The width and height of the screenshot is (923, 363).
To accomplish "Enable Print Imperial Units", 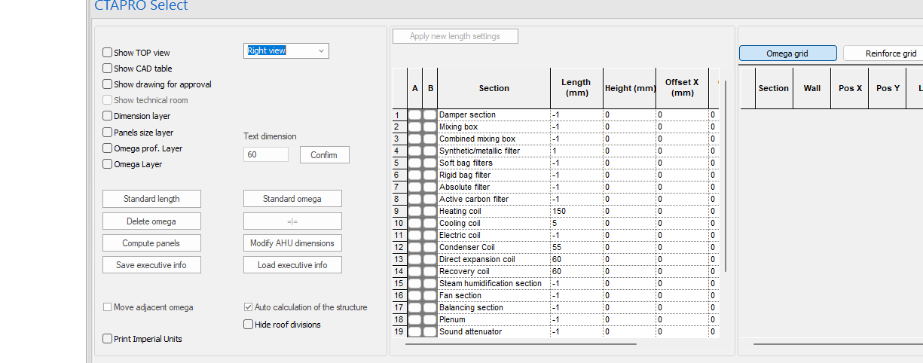I will tap(108, 339).
